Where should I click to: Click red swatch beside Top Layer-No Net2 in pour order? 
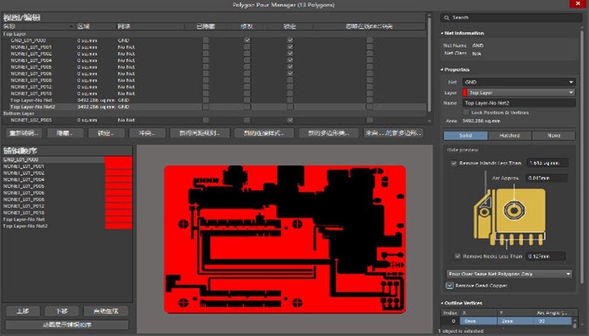coord(118,226)
